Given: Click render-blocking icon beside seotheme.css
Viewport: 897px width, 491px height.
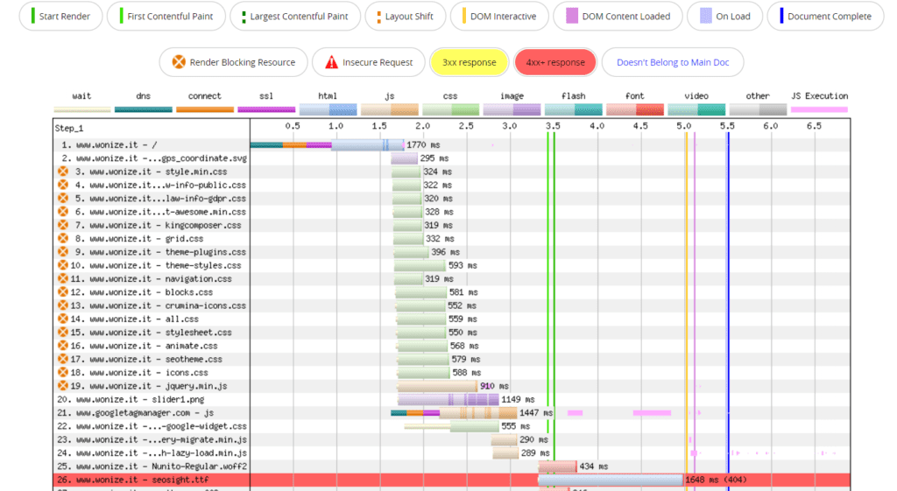Looking at the screenshot, I should click(63, 359).
